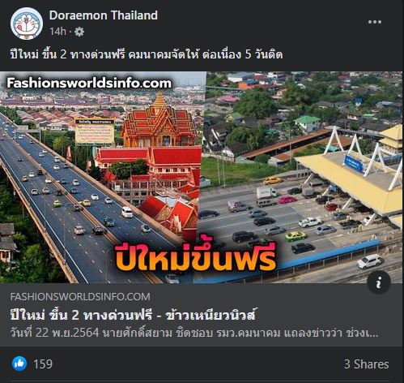The width and height of the screenshot is (404, 383).
Task: Click the toll plaza photo on right
Action: click(301, 177)
